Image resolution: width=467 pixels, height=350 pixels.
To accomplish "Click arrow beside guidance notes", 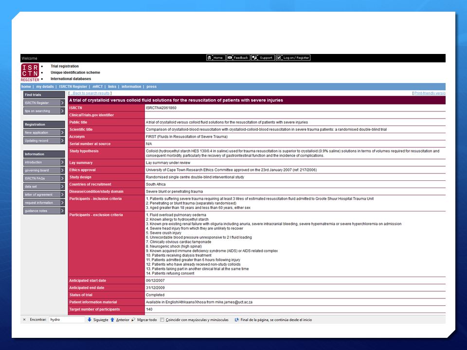I will 62,210.
